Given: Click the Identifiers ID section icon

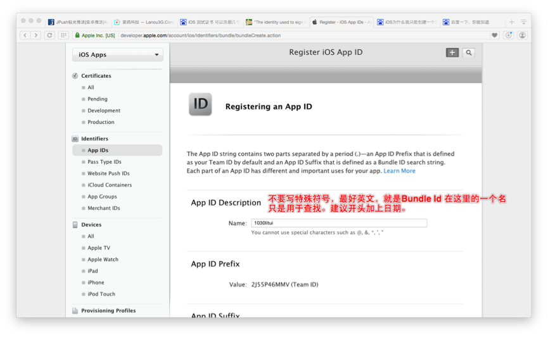Looking at the screenshot, I should click(x=75, y=139).
